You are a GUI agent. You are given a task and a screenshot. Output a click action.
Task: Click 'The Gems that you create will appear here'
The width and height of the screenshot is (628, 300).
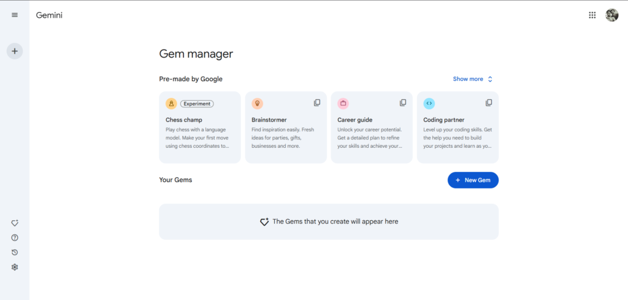pos(335,221)
